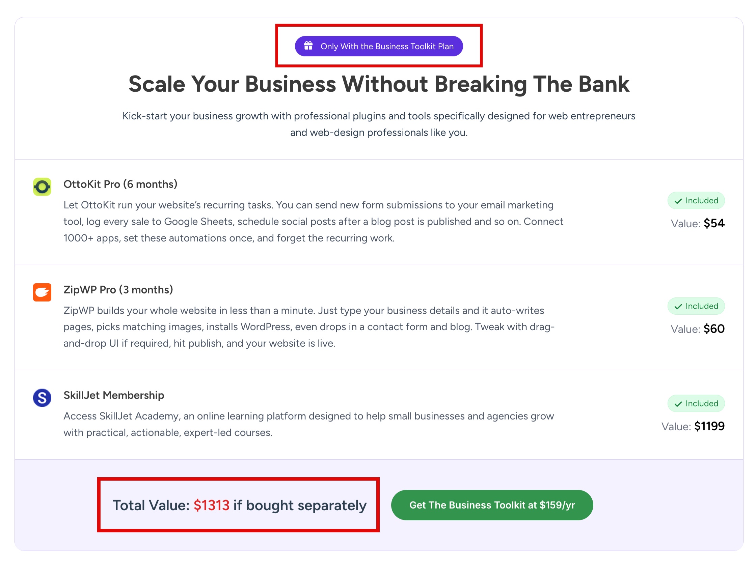Click the red $1313 total value amount
756x573 pixels.
pyautogui.click(x=212, y=506)
